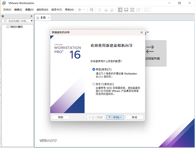Click the 欢迎使用新建虚拟机向导 heading
The image size is (195, 148).
(x=112, y=46)
